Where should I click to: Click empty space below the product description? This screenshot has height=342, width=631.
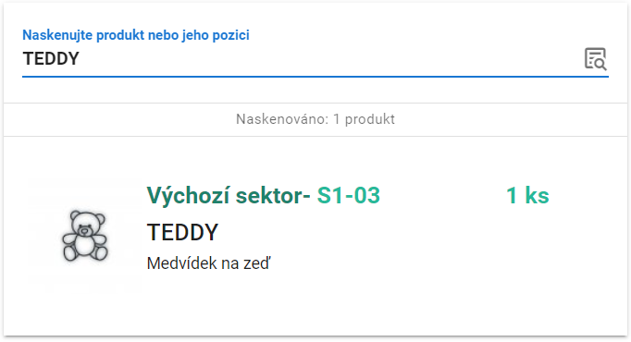click(x=315, y=305)
